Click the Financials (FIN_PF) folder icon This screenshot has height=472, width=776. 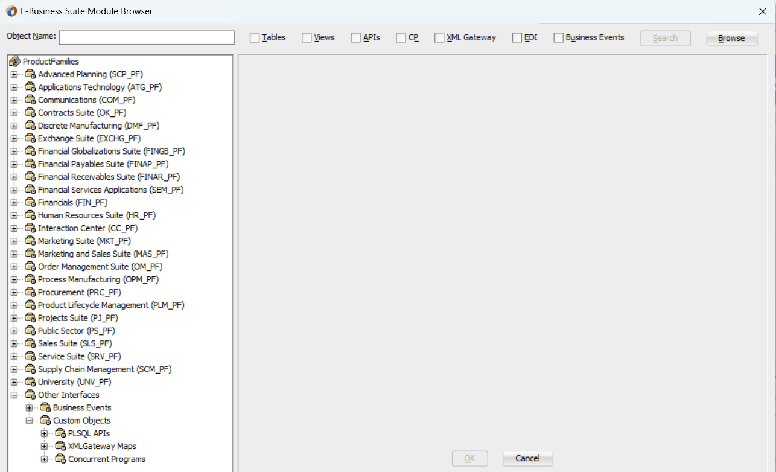[30, 203]
